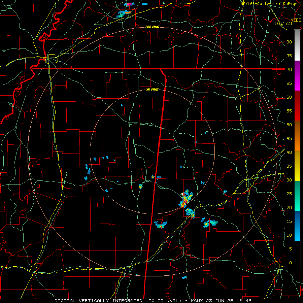Viewport: 303px width, 303px height.
Task: Click the 23 JUN 25 date in caption
Action: point(219,301)
